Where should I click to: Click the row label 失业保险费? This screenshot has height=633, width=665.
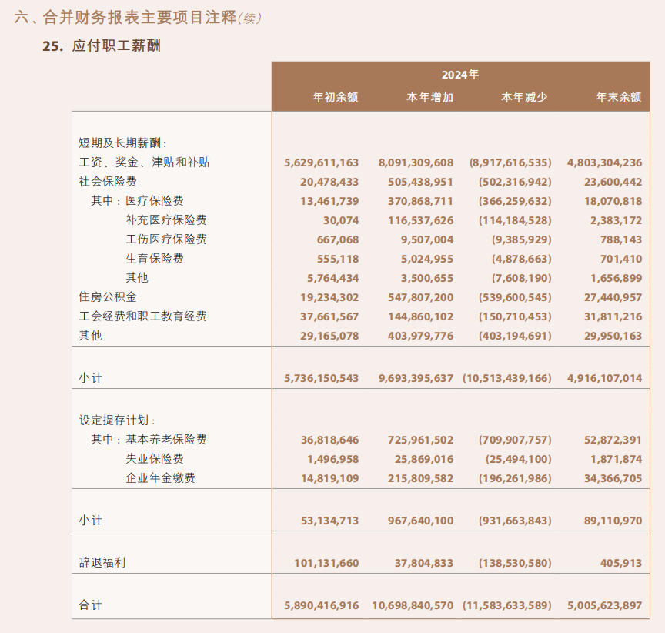155,459
